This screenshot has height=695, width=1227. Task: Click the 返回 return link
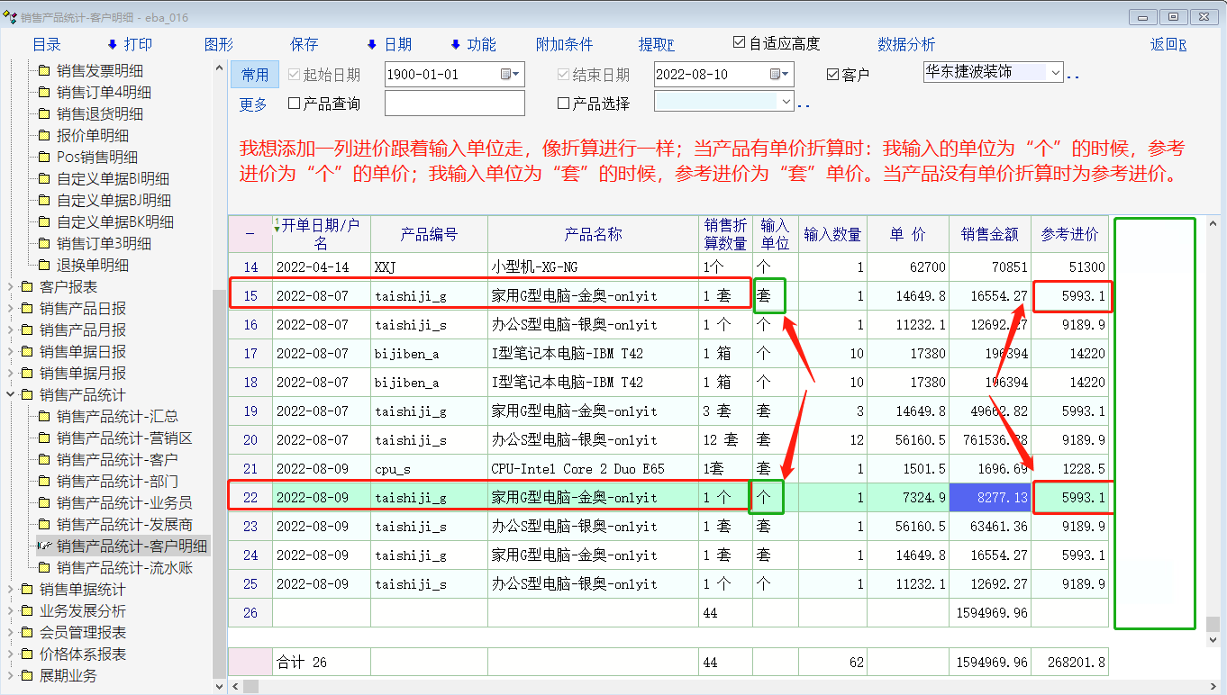(x=1168, y=44)
